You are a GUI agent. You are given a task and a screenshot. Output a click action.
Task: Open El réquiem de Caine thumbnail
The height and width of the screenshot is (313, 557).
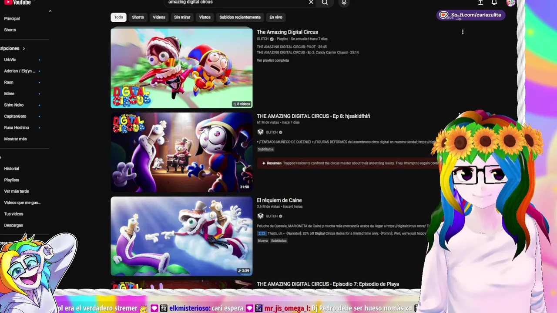point(181,236)
